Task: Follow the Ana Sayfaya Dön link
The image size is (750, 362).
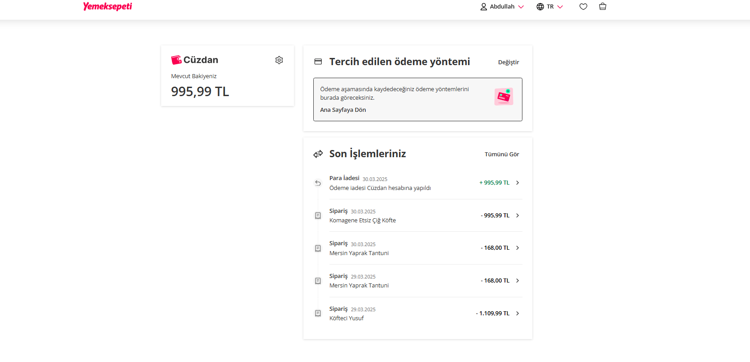Action: 343,110
